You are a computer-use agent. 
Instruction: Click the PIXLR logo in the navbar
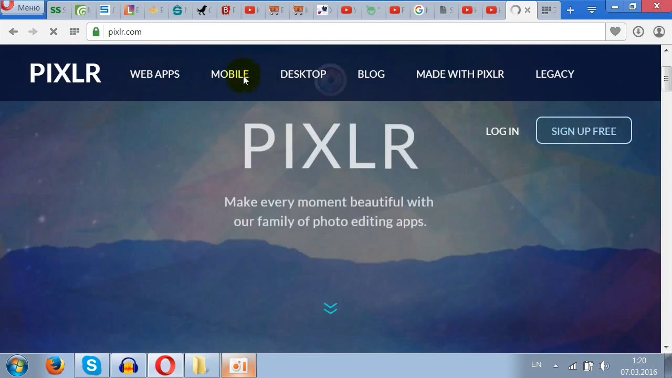click(65, 73)
